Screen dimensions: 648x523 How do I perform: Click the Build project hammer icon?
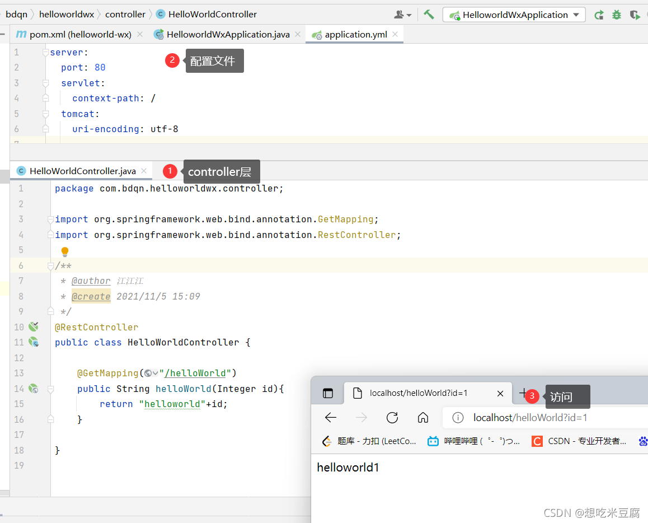(x=429, y=15)
